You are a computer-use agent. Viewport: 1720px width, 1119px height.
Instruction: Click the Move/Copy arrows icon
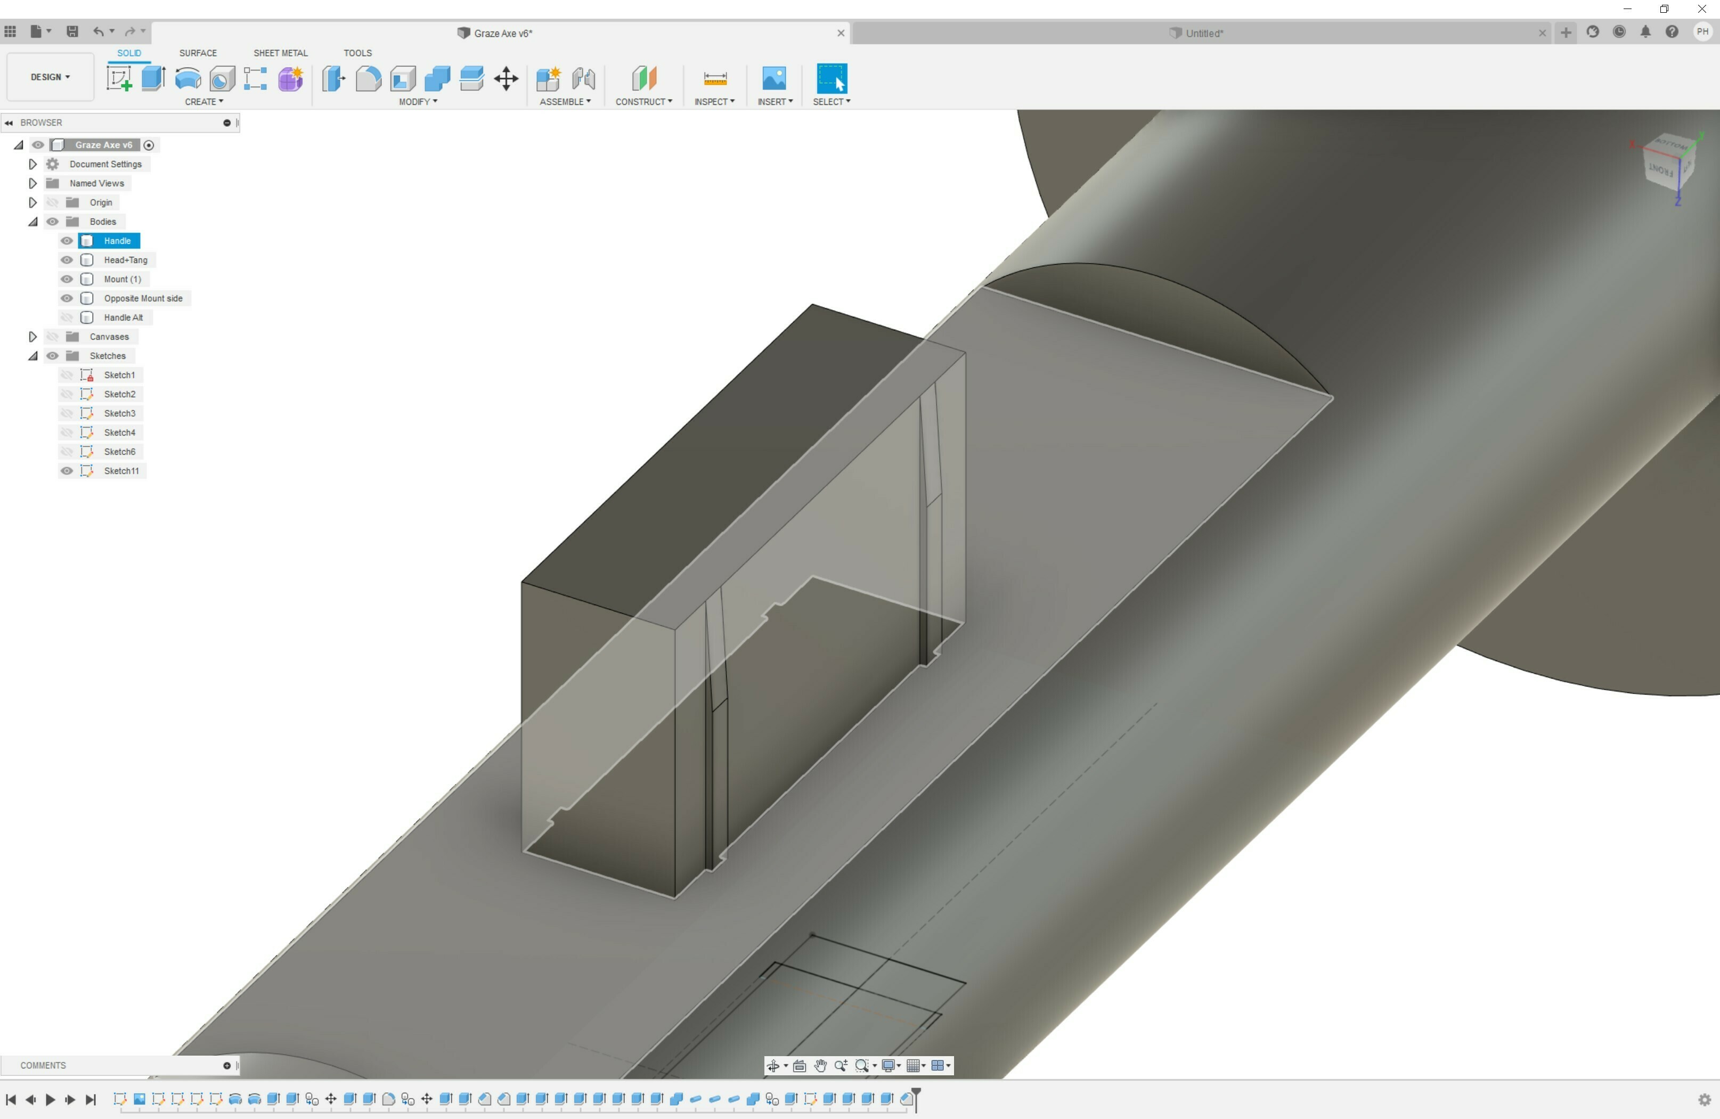pyautogui.click(x=506, y=78)
